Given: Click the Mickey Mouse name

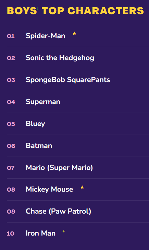Looking at the screenshot, I should (49, 190).
